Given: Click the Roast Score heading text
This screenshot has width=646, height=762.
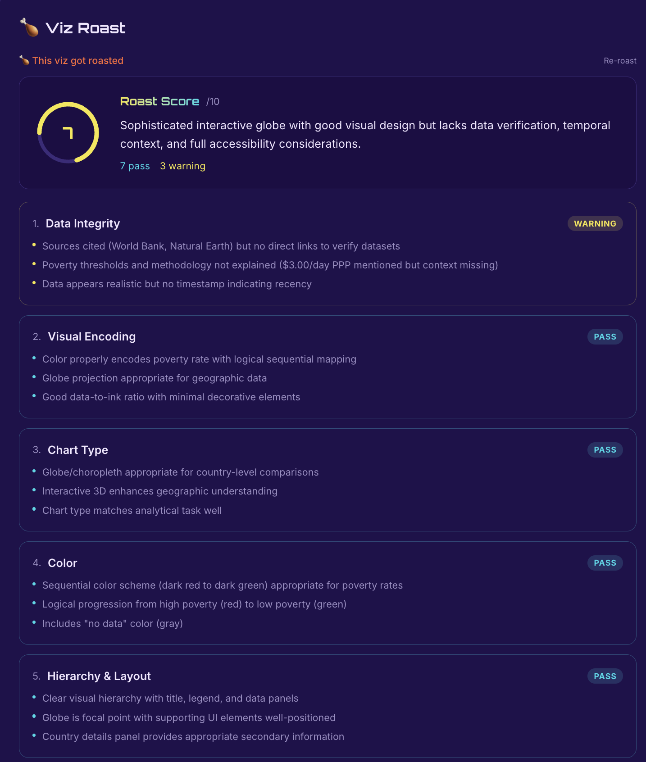Looking at the screenshot, I should tap(159, 101).
